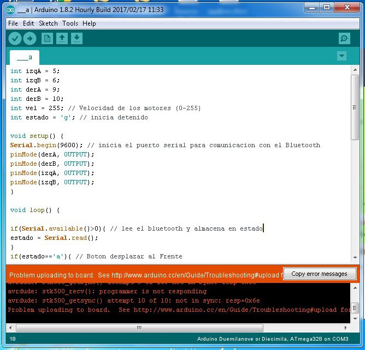Click the 'pinMode(izqA, OUTPUT);' line

click(x=52, y=173)
